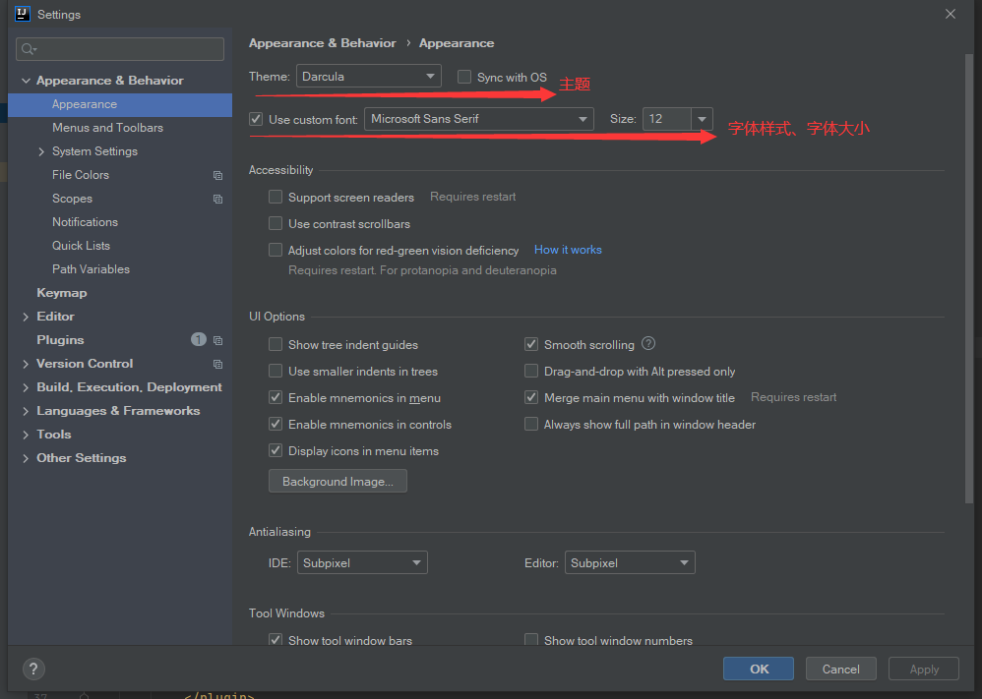Viewport: 982px width, 699px height.
Task: Toggle Use custom font checkbox
Action: (256, 119)
